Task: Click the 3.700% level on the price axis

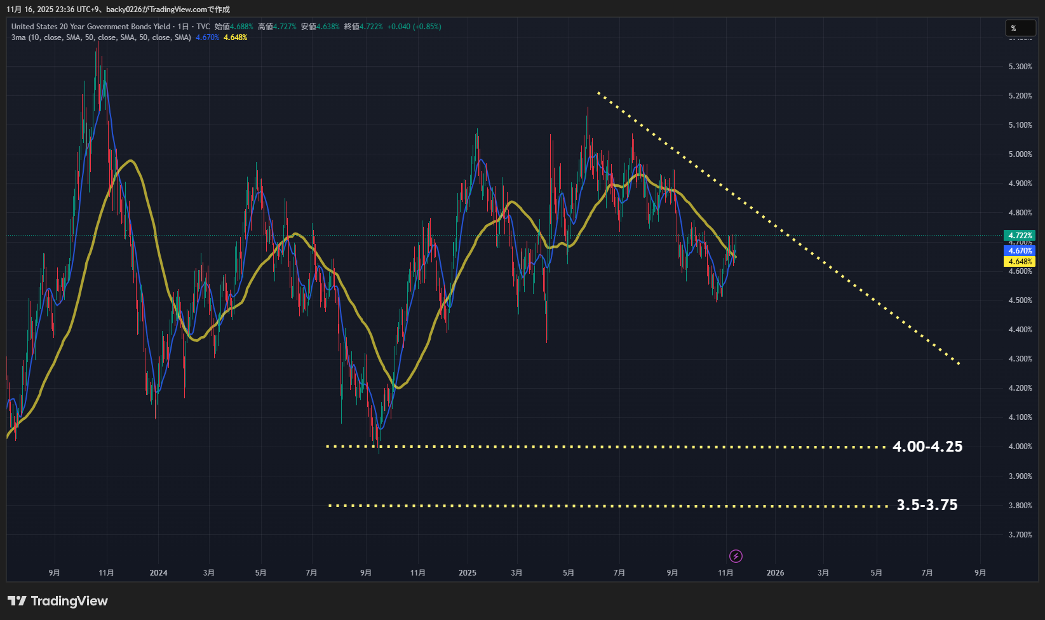Action: coord(1020,535)
